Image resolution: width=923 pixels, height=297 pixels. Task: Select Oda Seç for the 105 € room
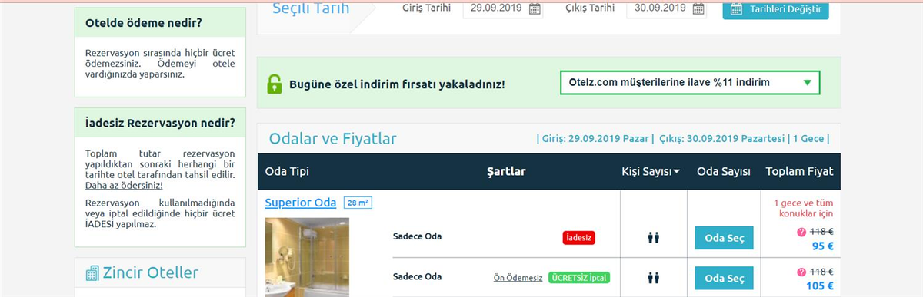tap(724, 278)
